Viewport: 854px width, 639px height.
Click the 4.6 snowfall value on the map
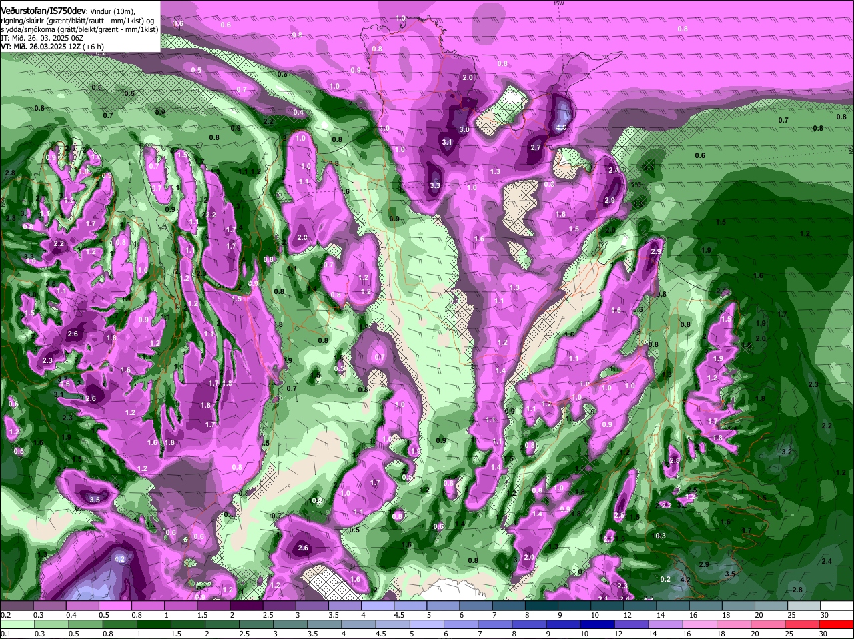[561, 127]
